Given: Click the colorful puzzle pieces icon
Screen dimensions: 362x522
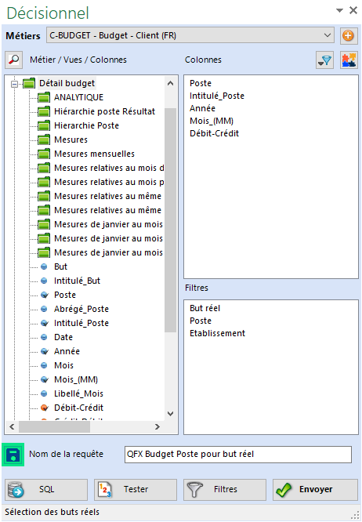Looking at the screenshot, I should click(349, 60).
